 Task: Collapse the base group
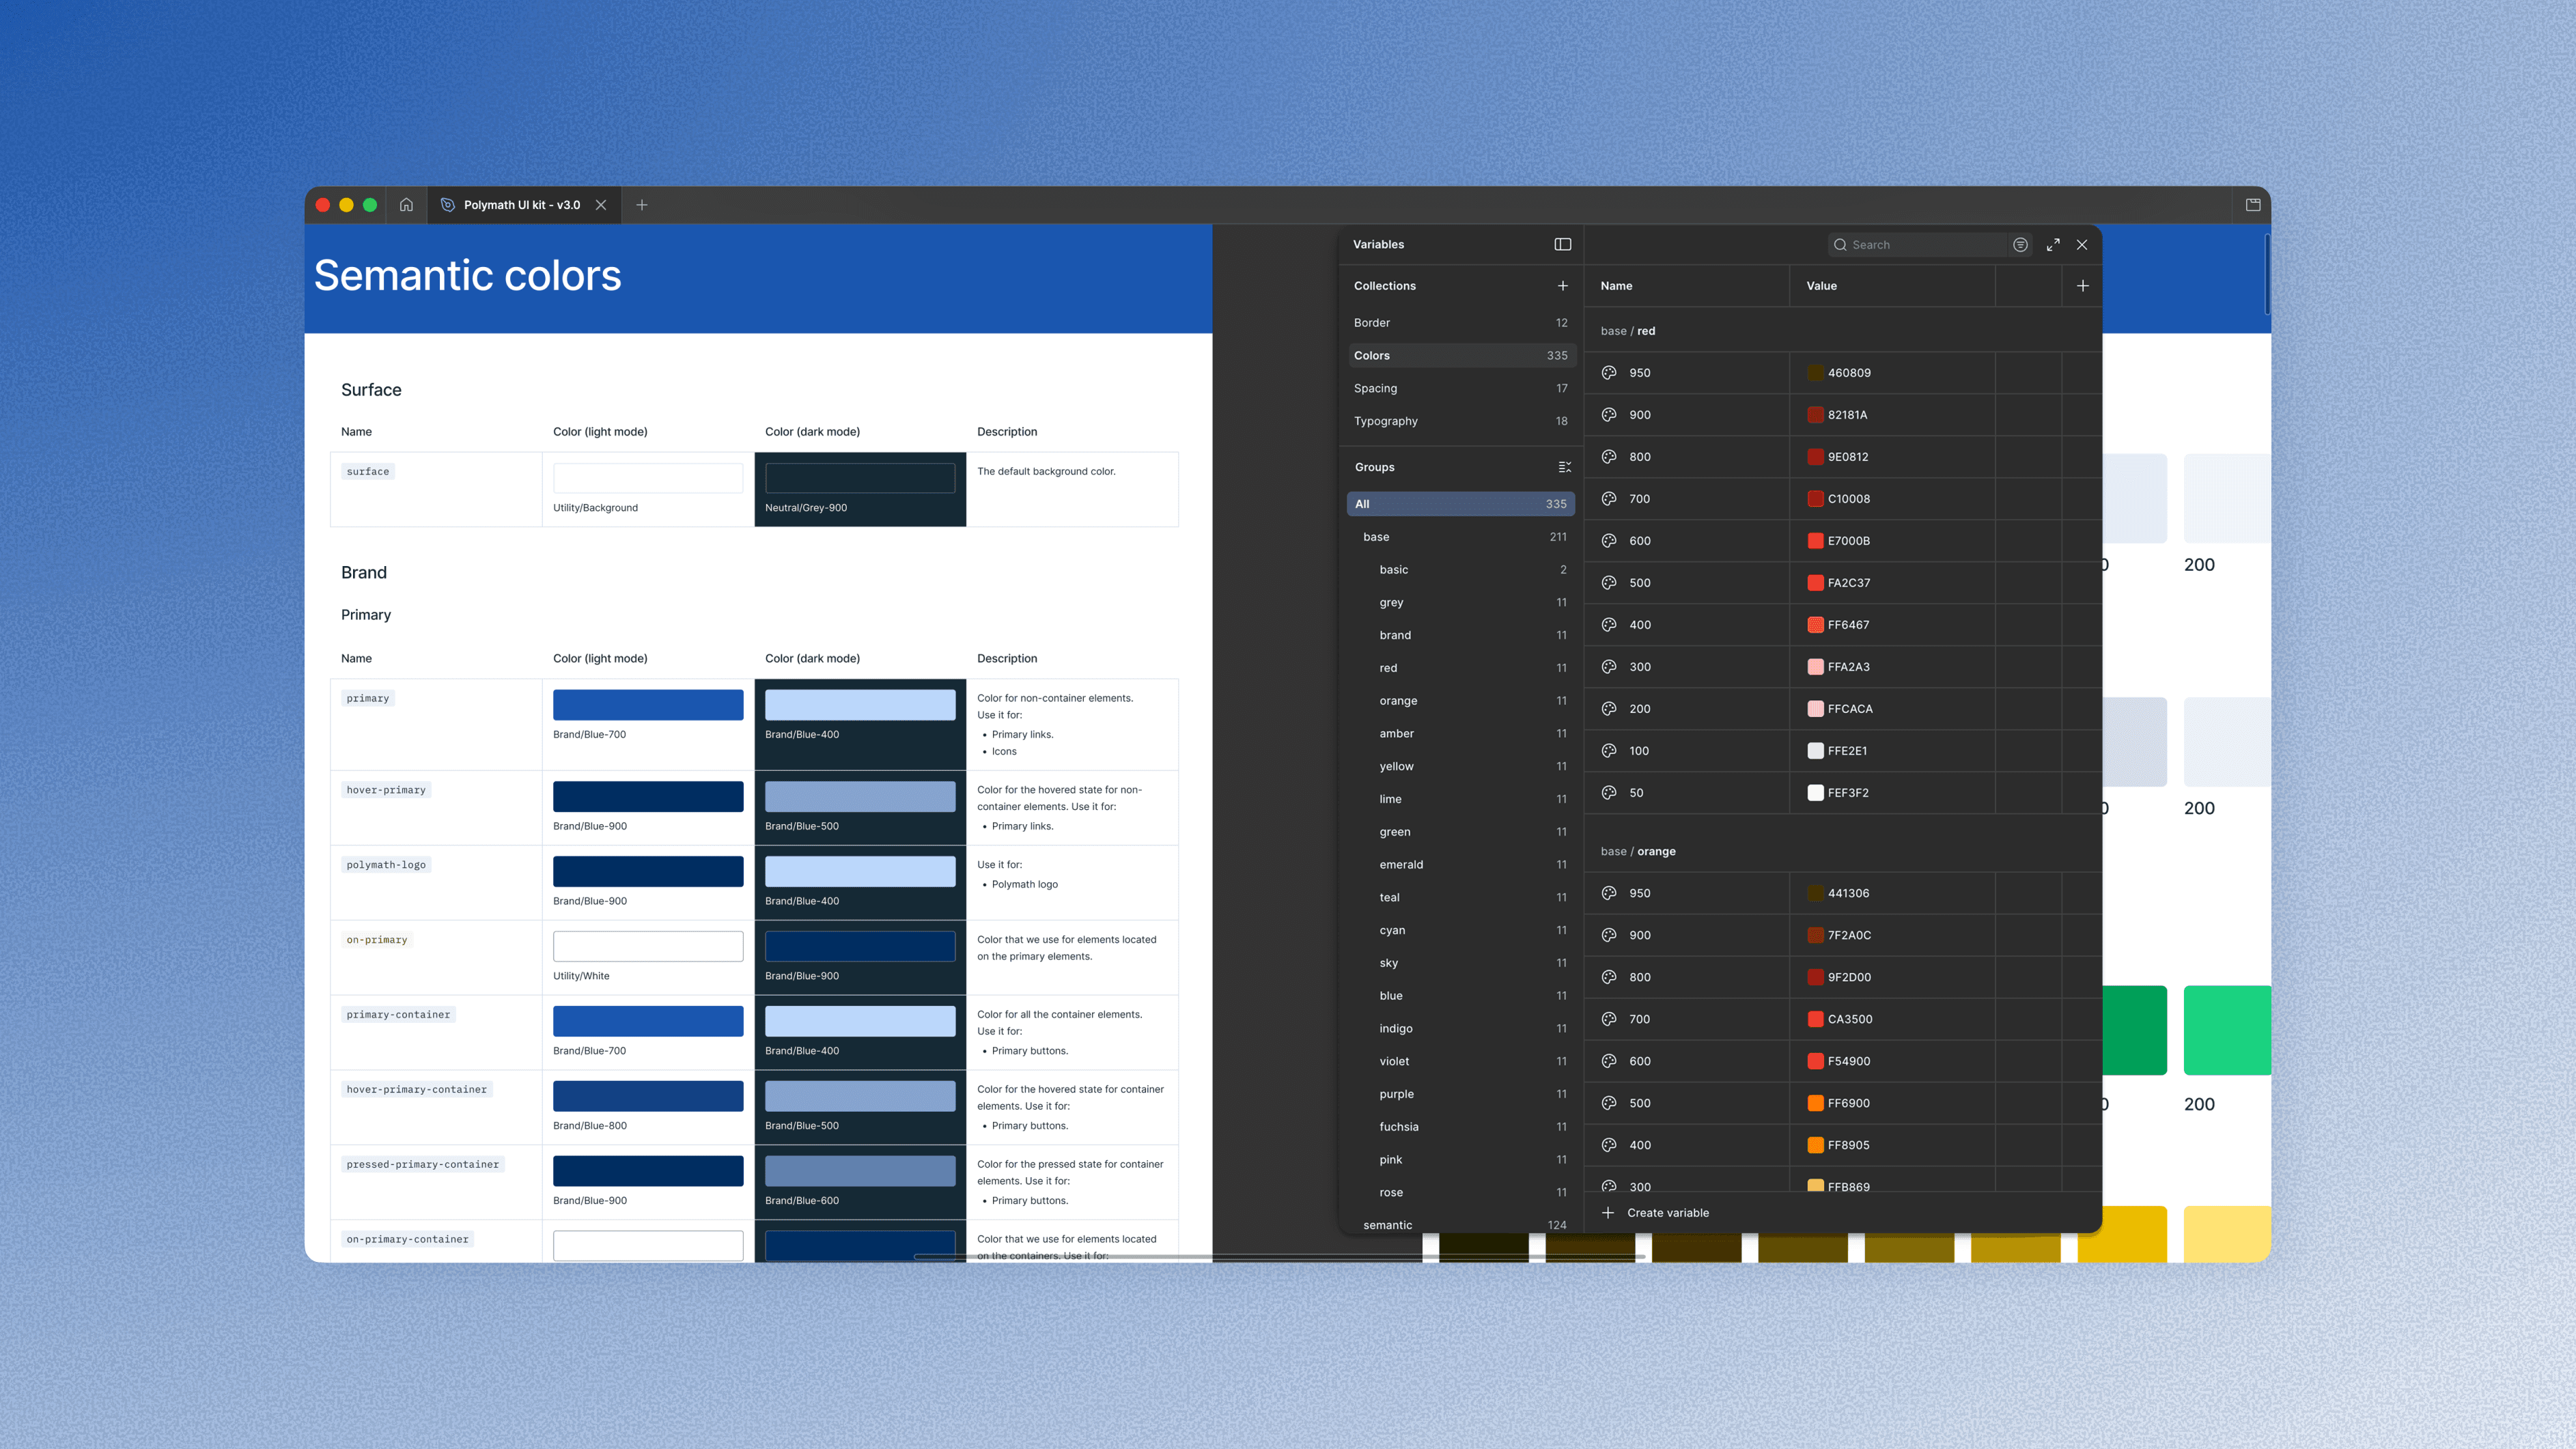coord(1376,537)
